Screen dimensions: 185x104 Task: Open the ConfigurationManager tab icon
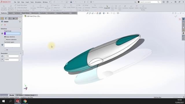click(x=10, y=18)
